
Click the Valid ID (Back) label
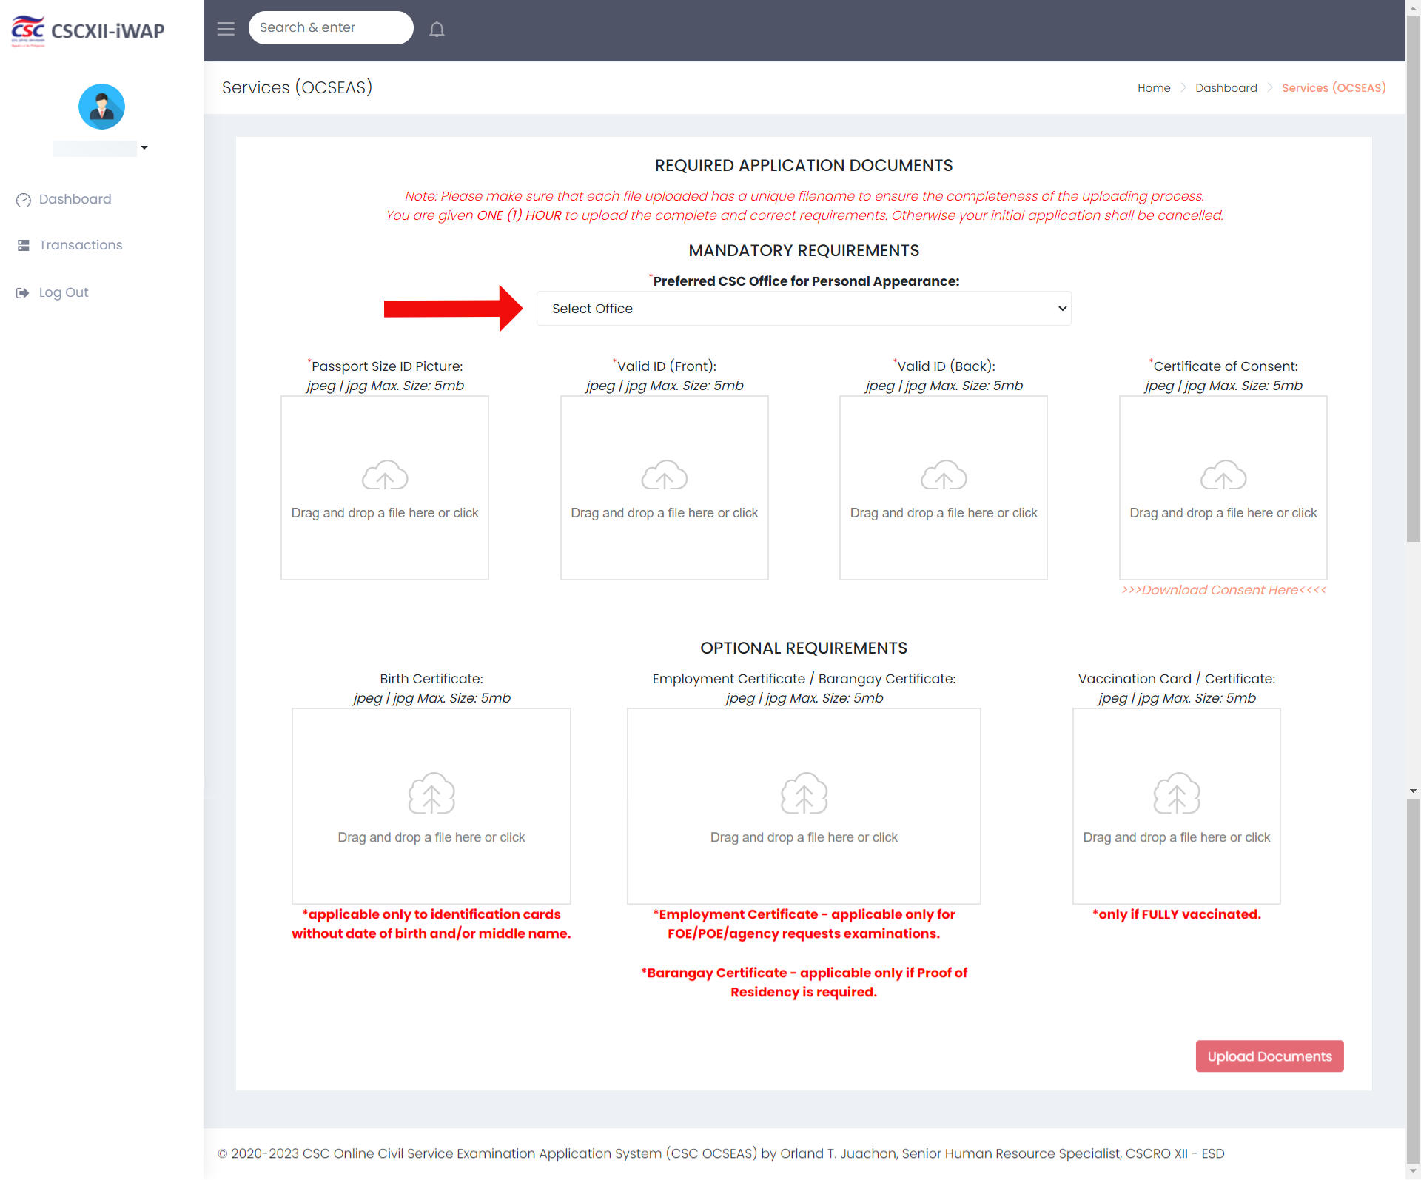(945, 366)
